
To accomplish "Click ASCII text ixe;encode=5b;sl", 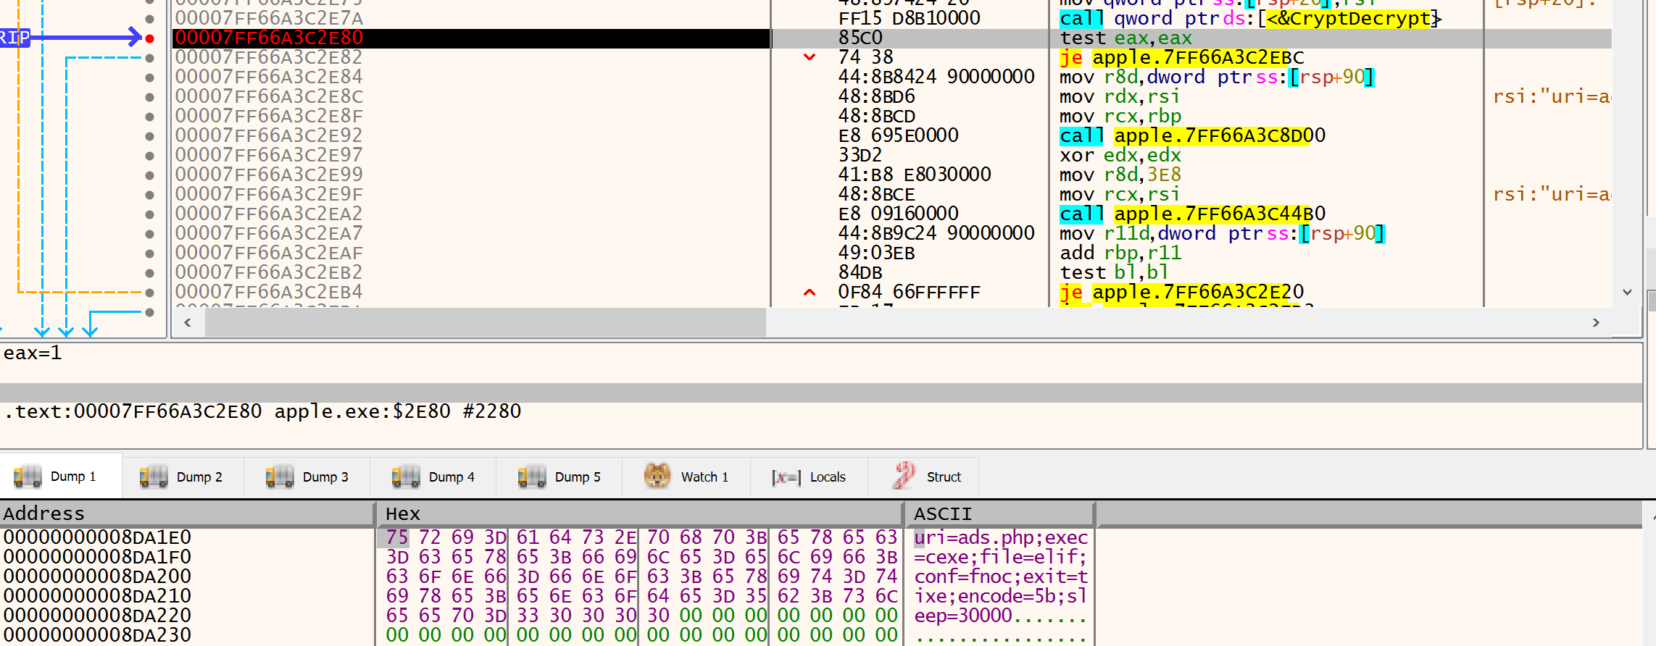I will click(x=1001, y=596).
